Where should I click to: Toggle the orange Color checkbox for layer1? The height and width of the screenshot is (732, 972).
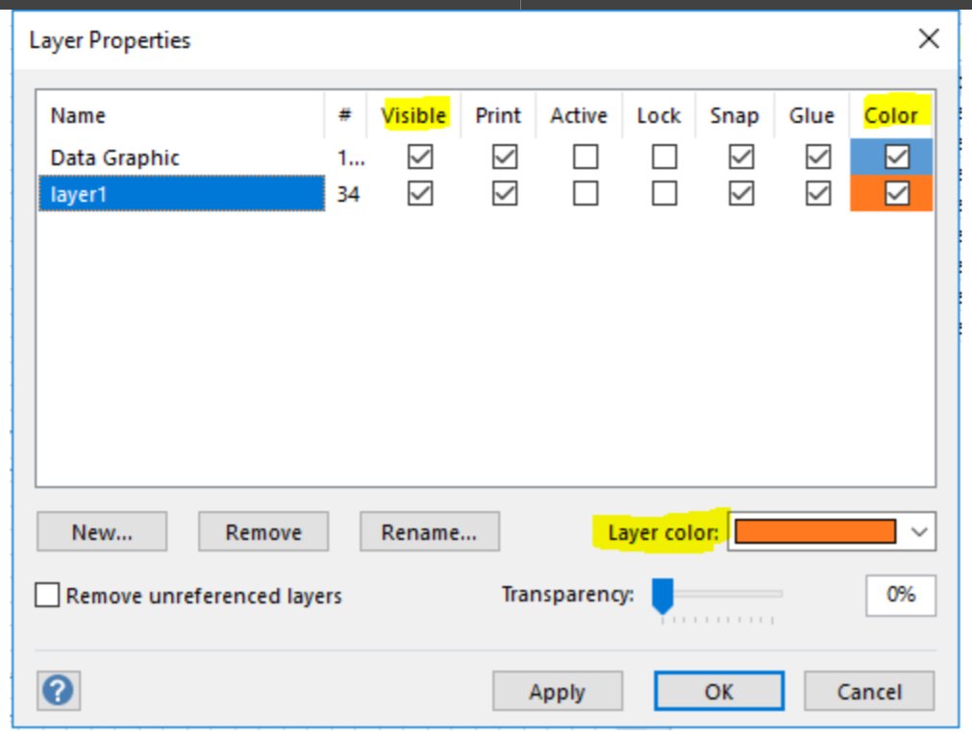click(896, 194)
